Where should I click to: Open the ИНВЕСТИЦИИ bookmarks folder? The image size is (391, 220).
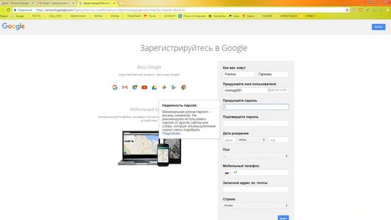[287, 16]
